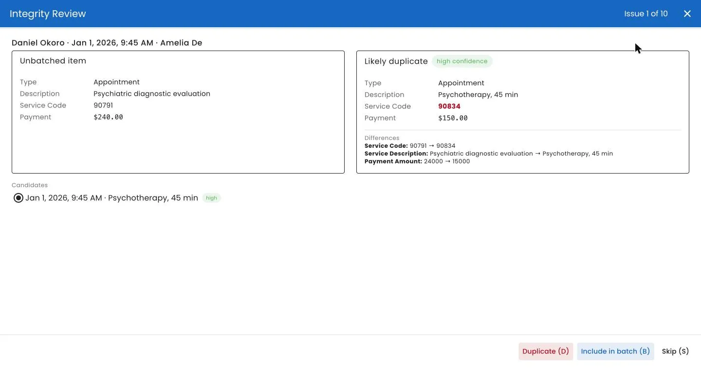Image resolution: width=701 pixels, height=368 pixels.
Task: Click the $240.00 payment value
Action: [108, 117]
